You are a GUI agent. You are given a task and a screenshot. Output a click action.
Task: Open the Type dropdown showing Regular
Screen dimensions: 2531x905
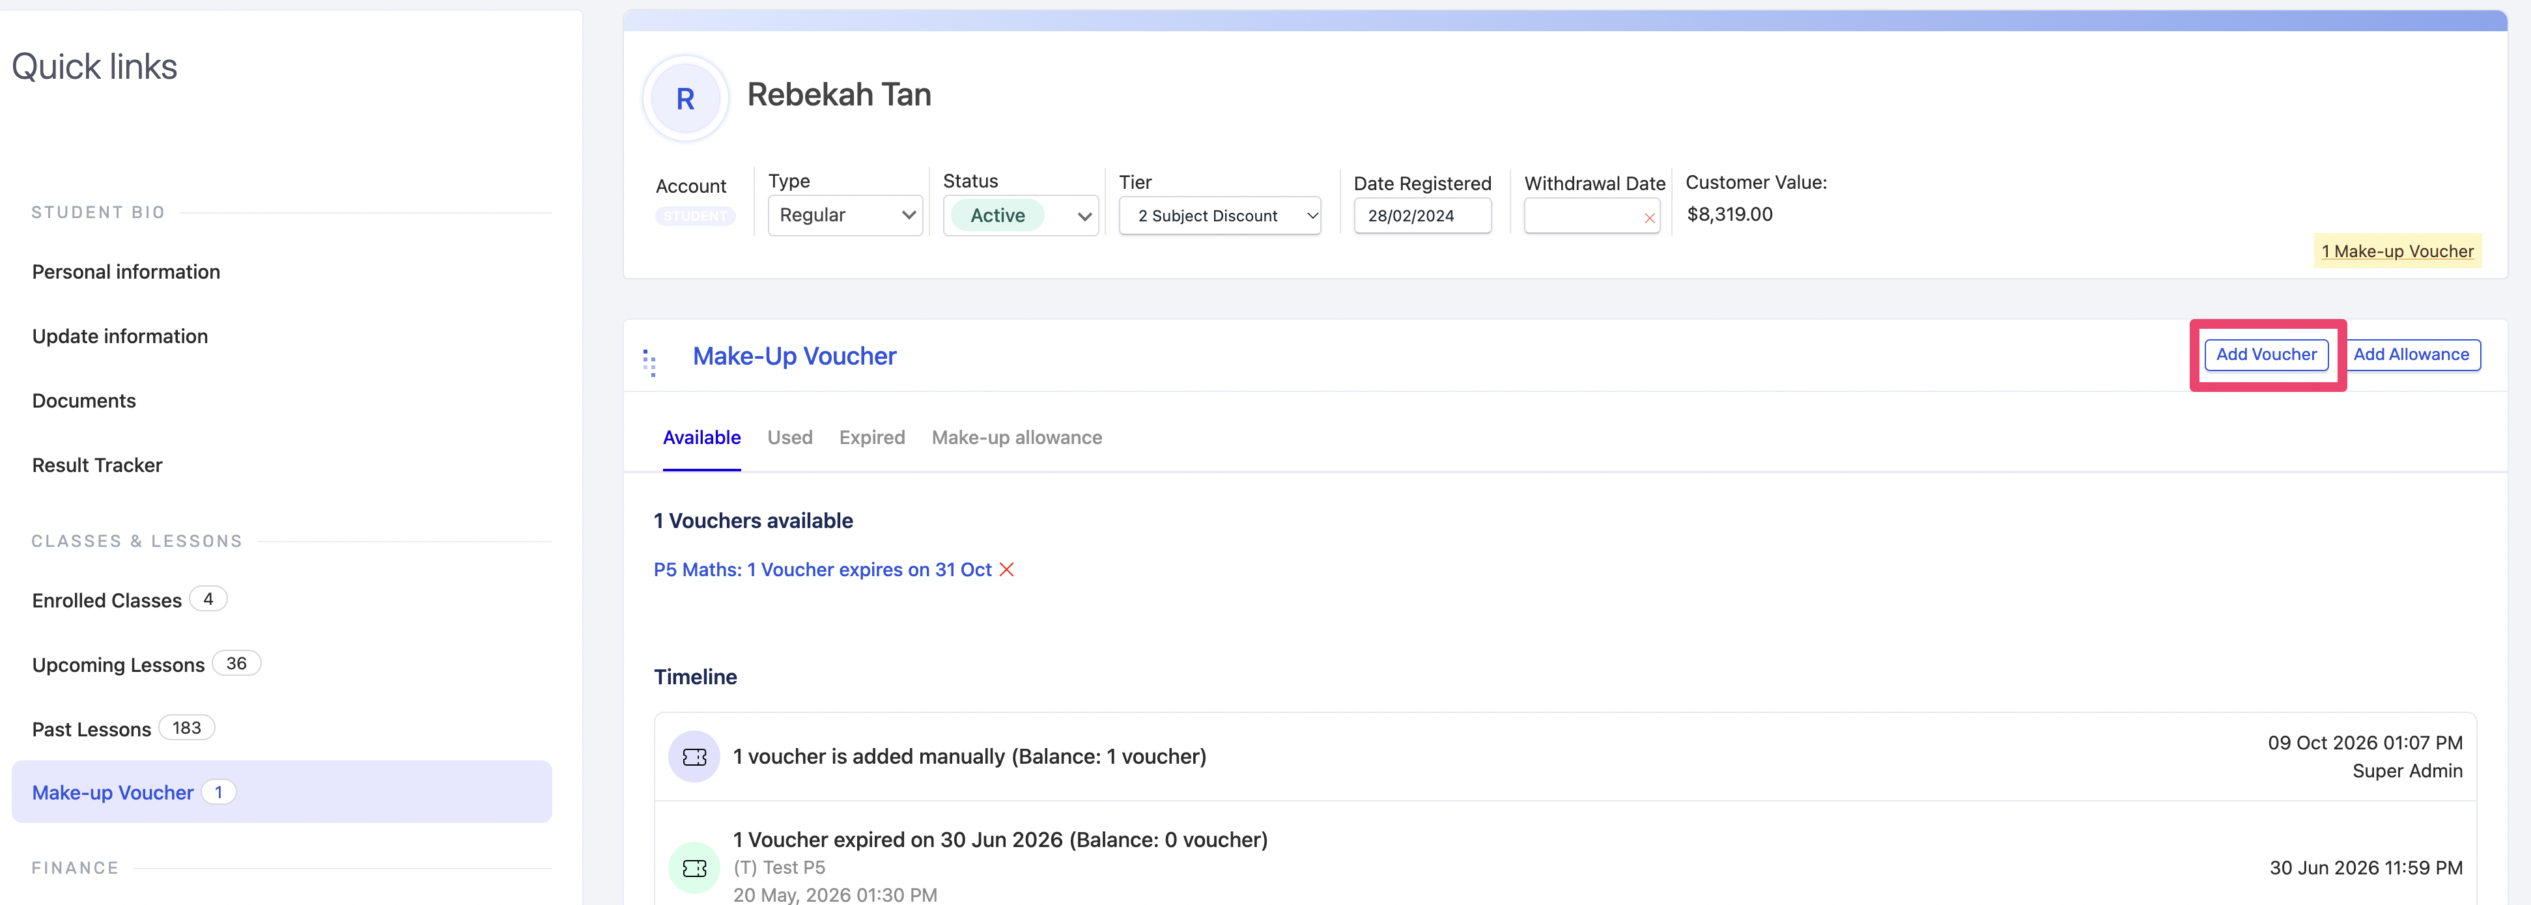tap(845, 216)
